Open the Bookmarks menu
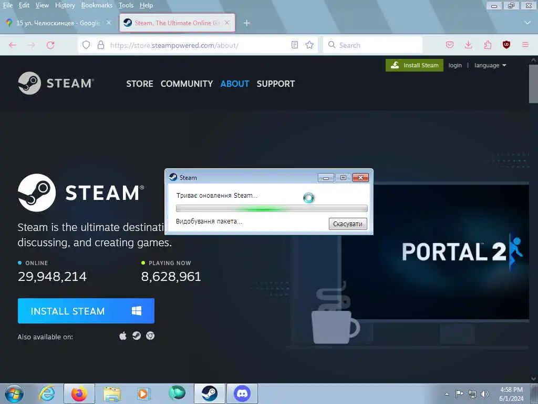 (x=97, y=5)
